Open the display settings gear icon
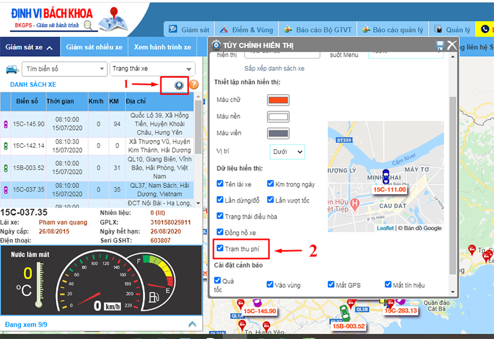This screenshot has height=339, width=494. [x=178, y=85]
